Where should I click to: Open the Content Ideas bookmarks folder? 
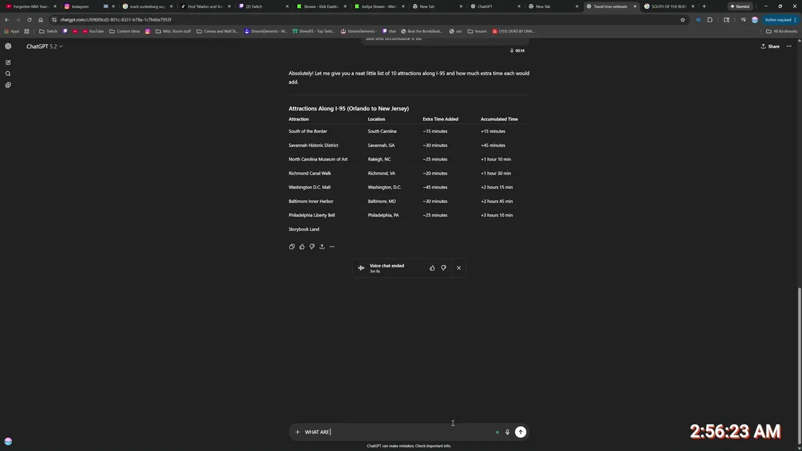125,31
